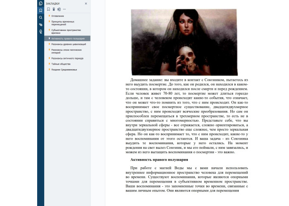This screenshot has width=289, height=206.
Task: Open the attachments paperclip icon
Action: coord(40,25)
